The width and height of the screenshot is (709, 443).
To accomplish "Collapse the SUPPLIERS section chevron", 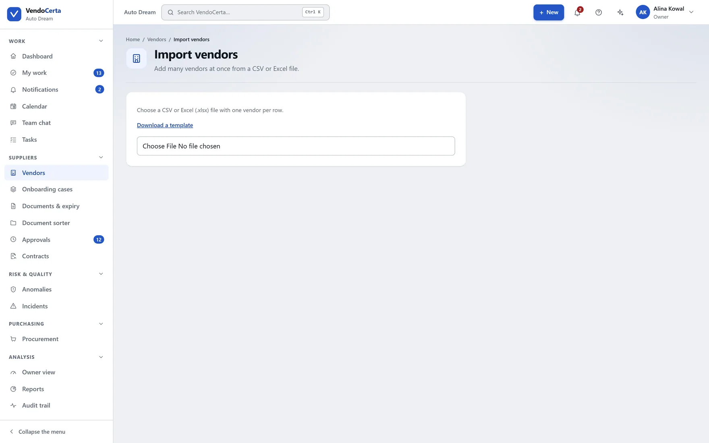I will pos(101,157).
